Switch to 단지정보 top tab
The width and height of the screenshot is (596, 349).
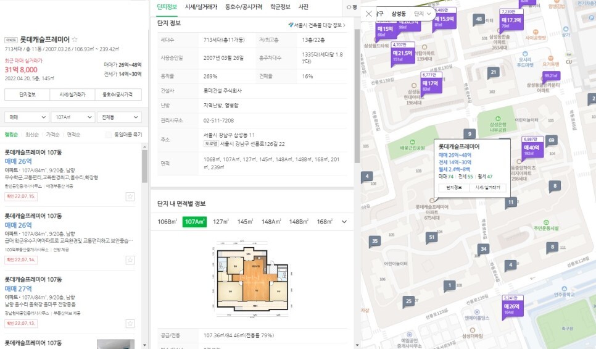coord(167,7)
